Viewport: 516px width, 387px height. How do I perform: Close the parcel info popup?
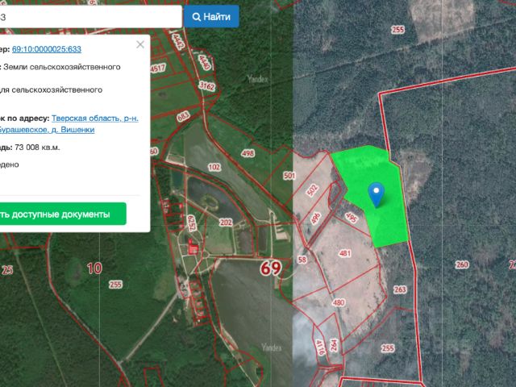[x=141, y=45]
